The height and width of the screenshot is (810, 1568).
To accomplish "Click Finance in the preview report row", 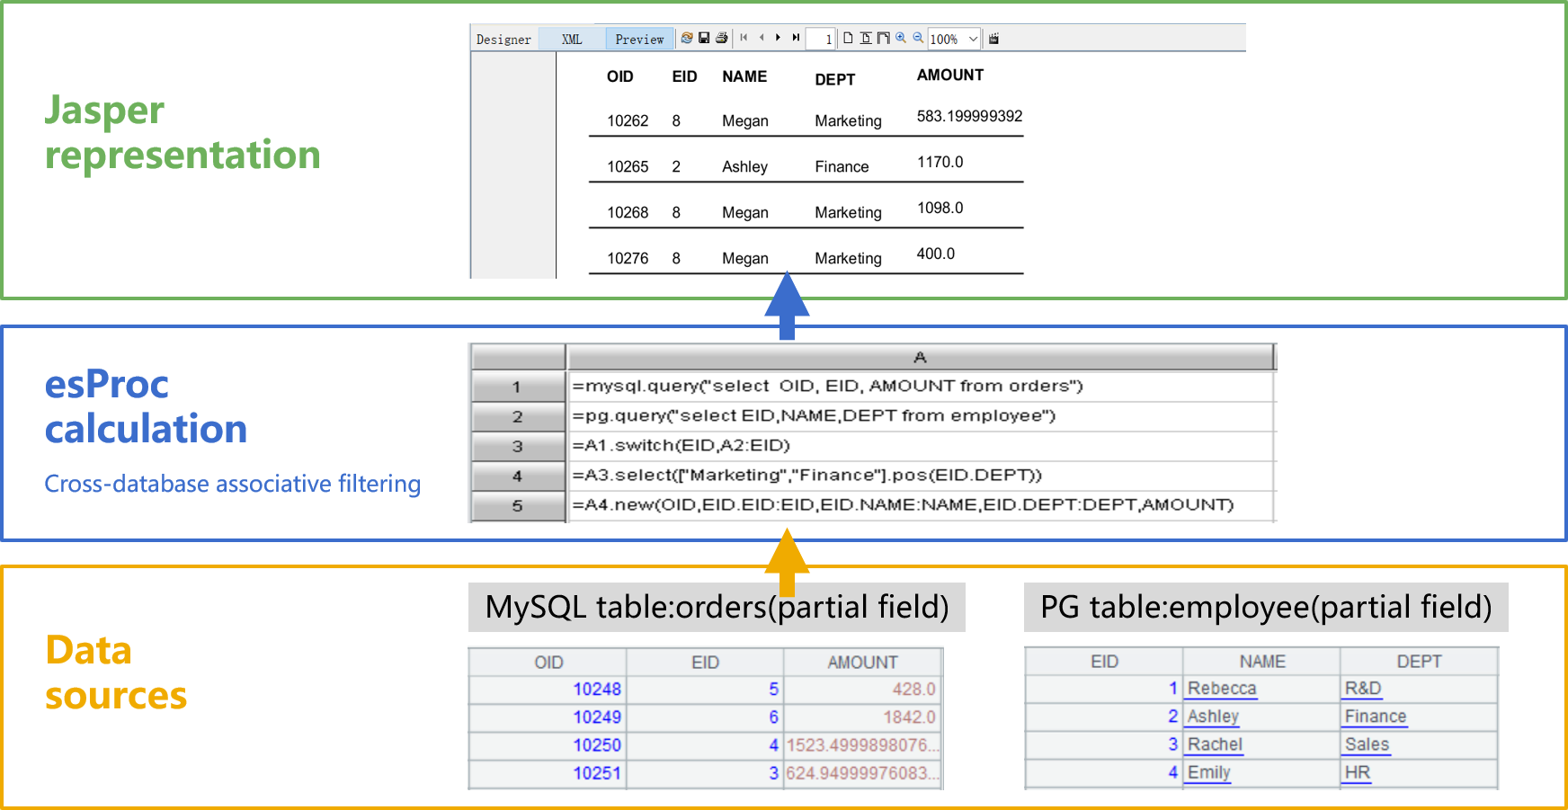I will click(842, 166).
